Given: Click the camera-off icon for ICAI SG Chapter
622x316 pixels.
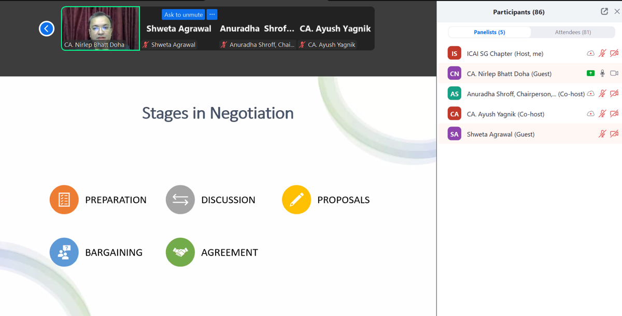Looking at the screenshot, I should [614, 53].
